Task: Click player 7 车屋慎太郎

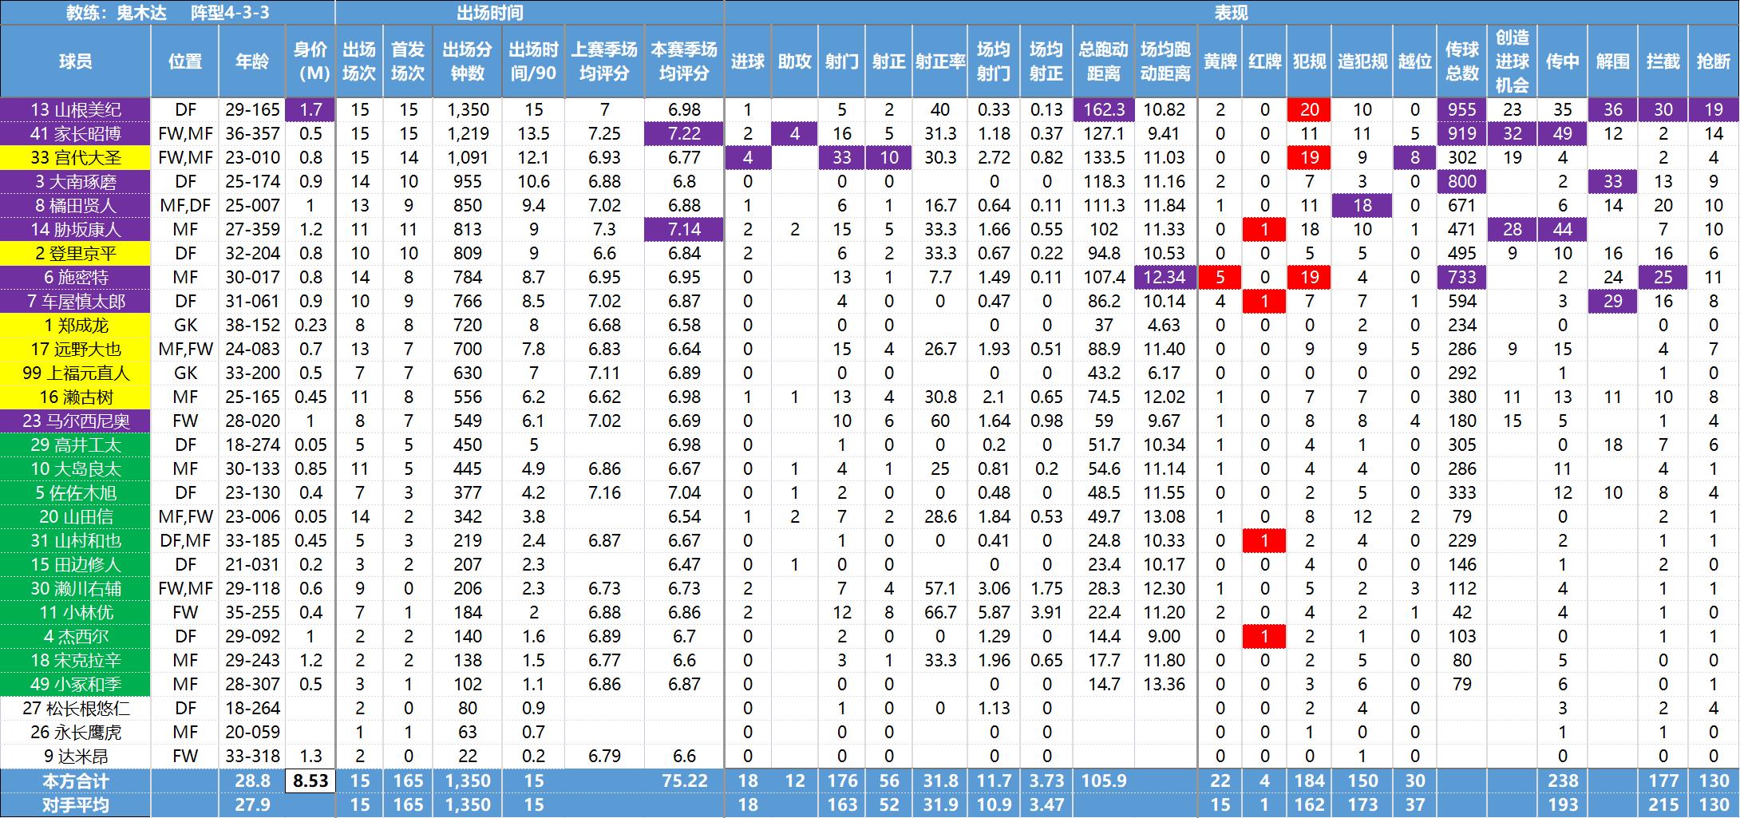Action: (x=76, y=301)
